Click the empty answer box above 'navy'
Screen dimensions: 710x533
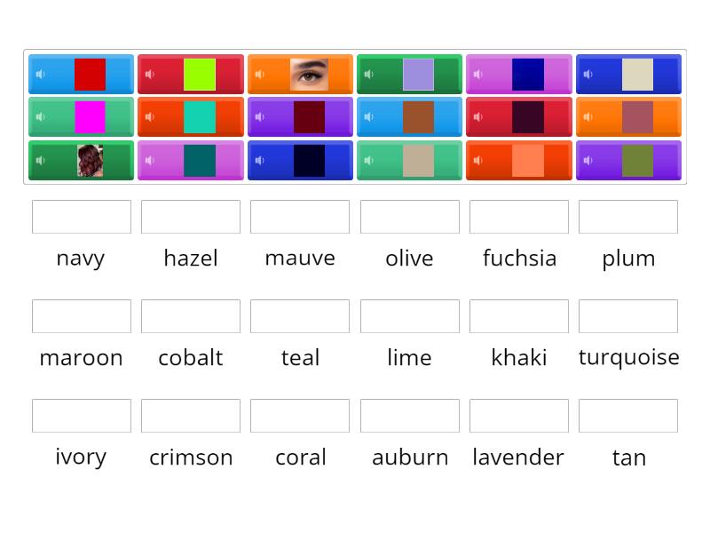coord(81,217)
